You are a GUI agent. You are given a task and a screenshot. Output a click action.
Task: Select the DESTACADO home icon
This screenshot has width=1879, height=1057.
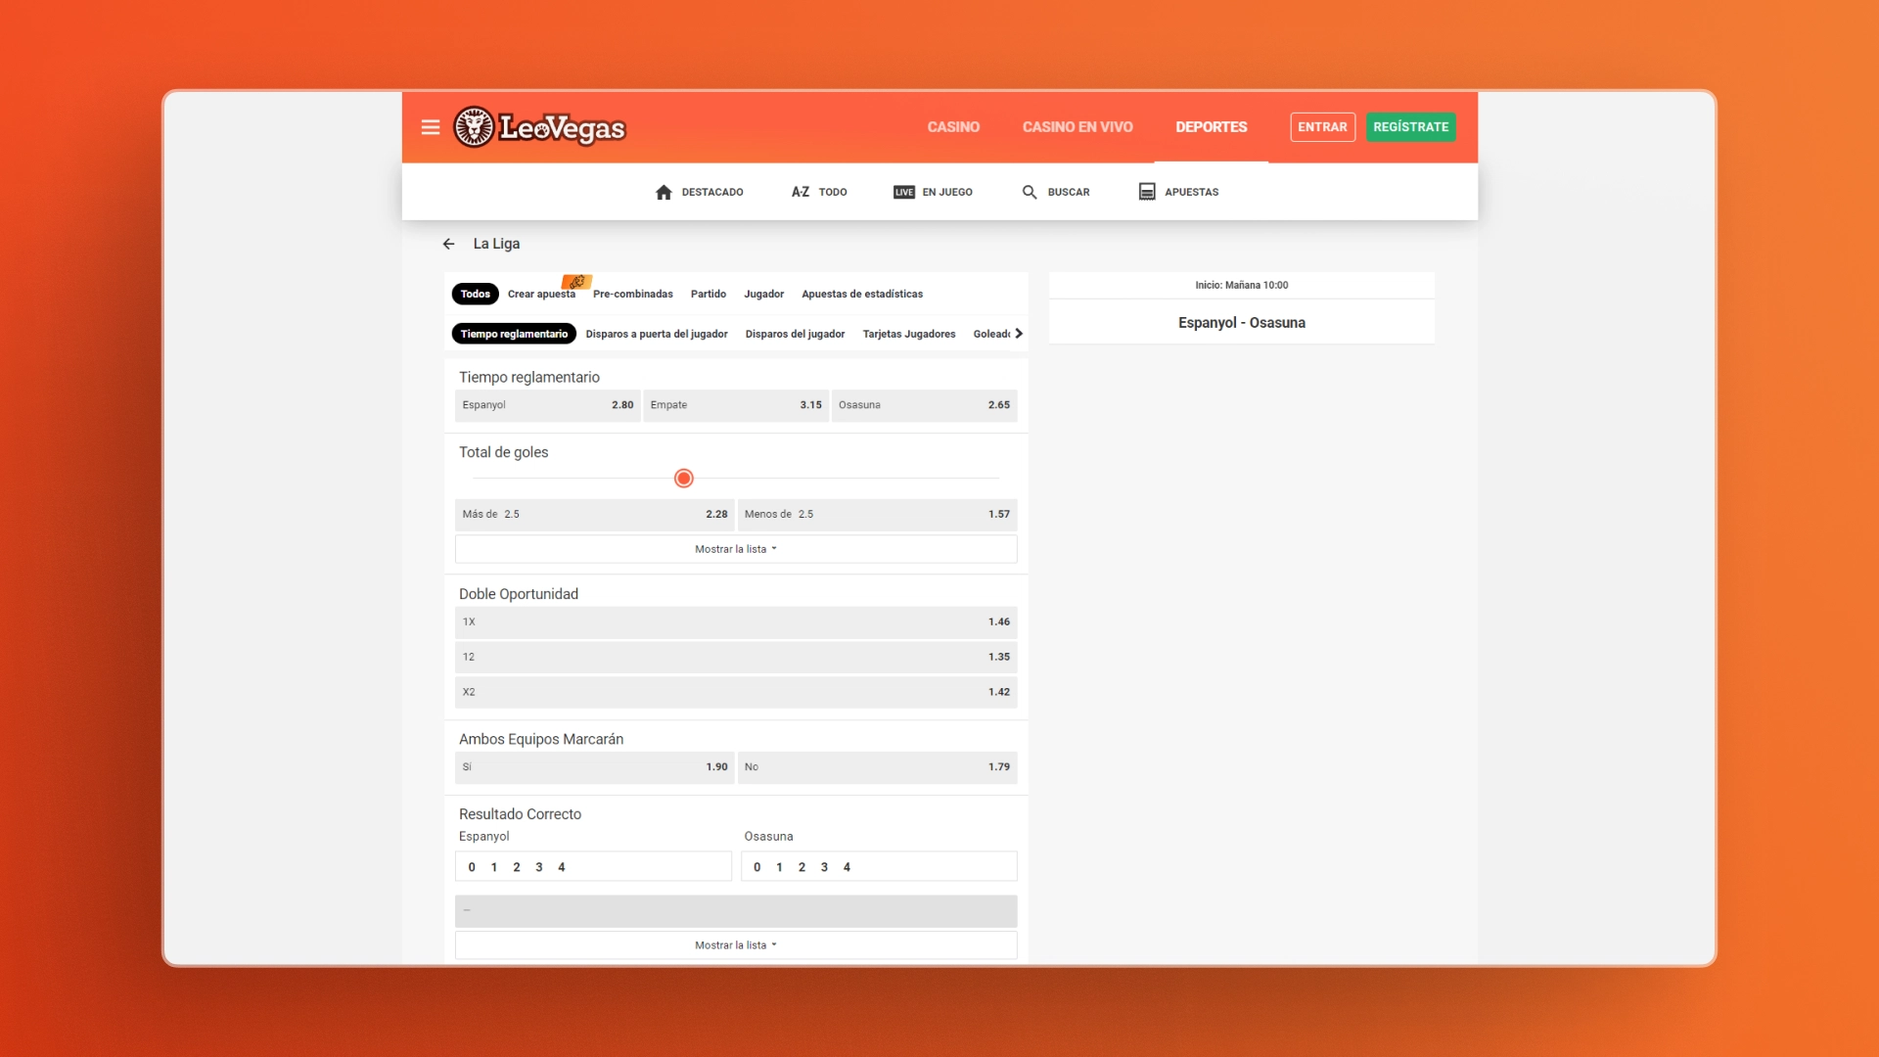(665, 191)
